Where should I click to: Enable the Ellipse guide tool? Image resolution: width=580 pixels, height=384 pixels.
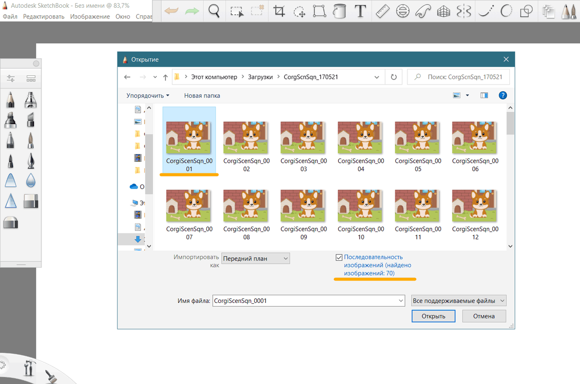pyautogui.click(x=403, y=11)
